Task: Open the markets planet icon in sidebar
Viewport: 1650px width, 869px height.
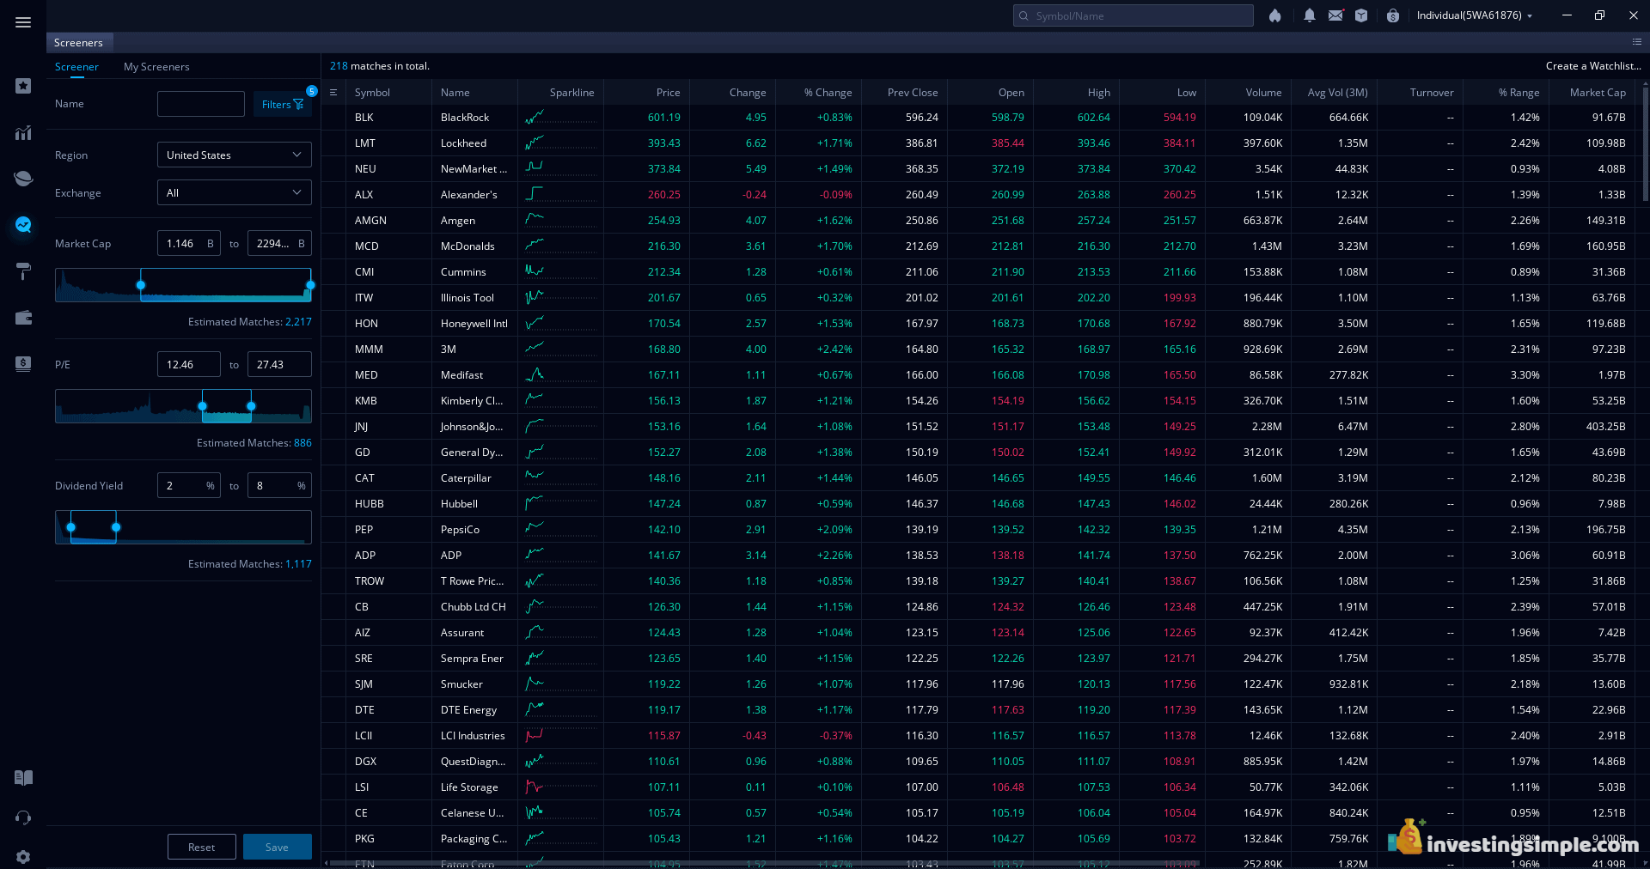Action: (23, 179)
